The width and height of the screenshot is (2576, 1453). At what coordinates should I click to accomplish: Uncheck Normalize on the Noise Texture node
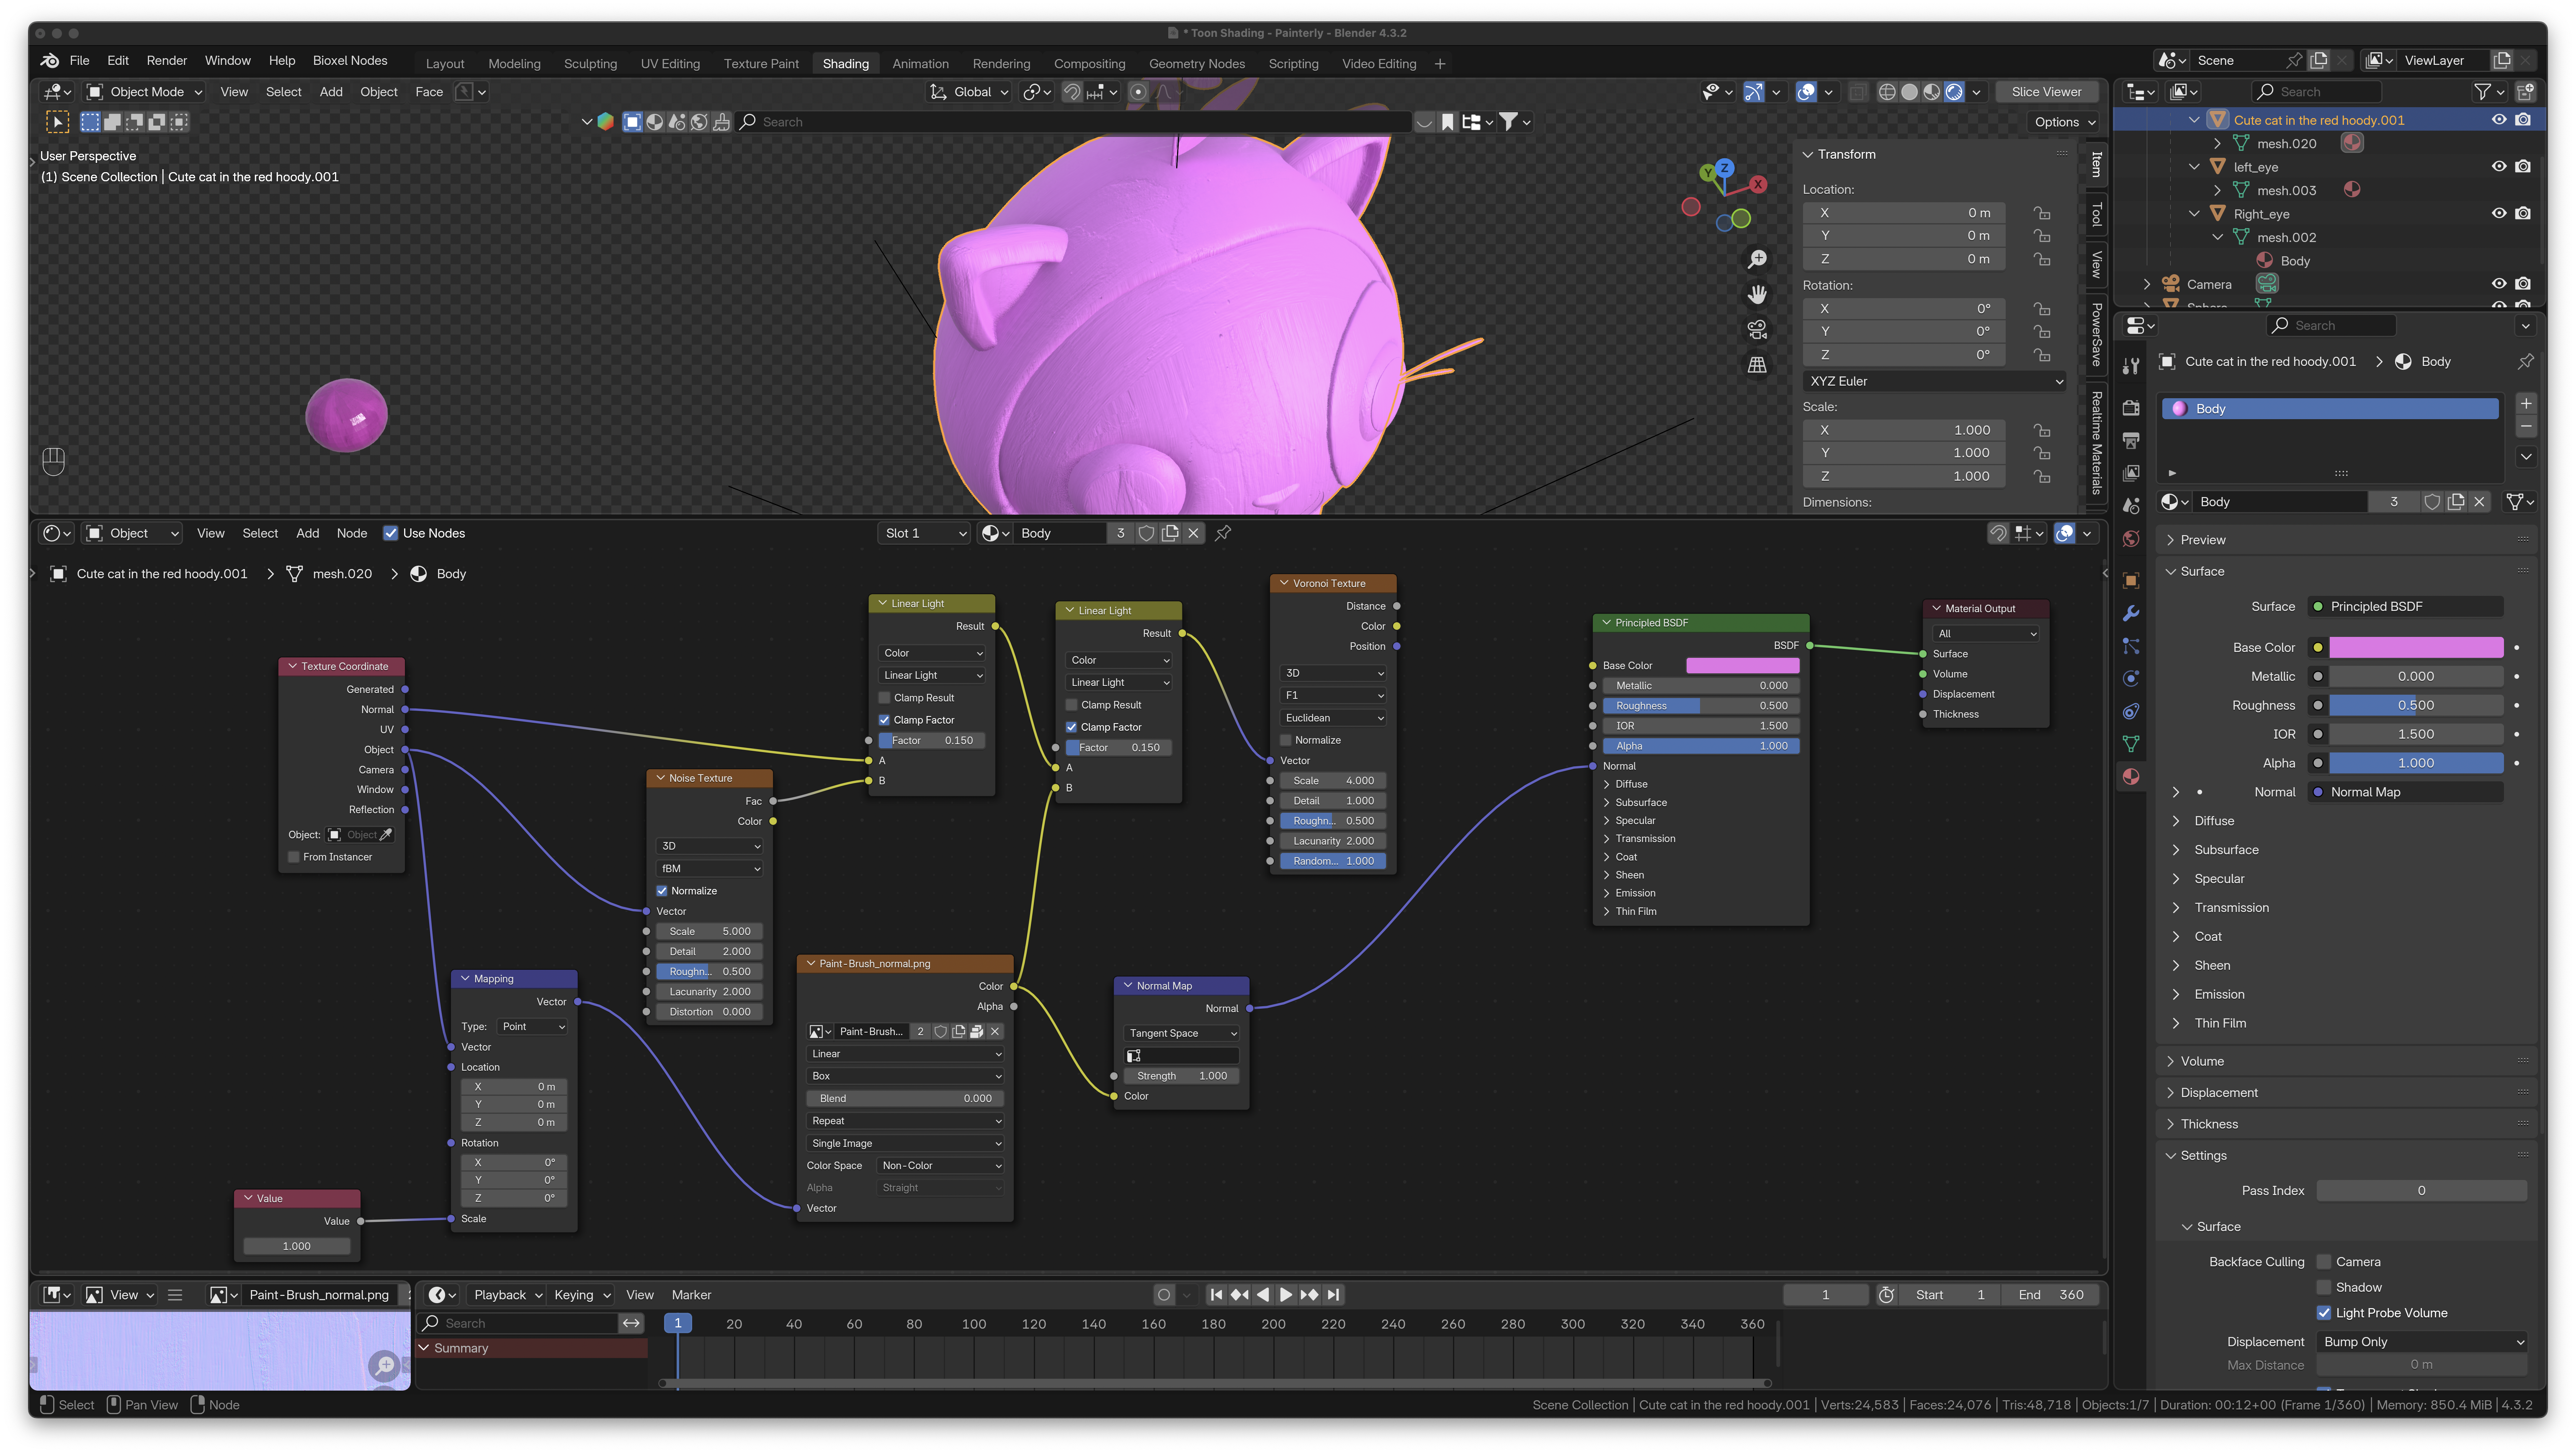(x=662, y=891)
